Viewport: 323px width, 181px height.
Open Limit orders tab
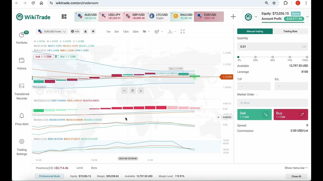pyautogui.click(x=80, y=168)
